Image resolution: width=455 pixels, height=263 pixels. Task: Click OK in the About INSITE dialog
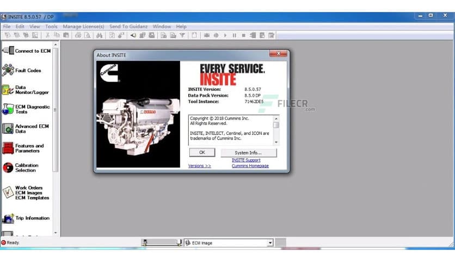tap(202, 152)
